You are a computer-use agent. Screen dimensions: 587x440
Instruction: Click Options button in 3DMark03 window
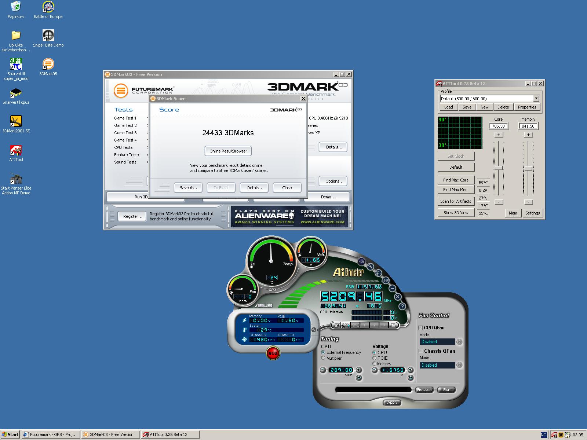coord(334,181)
